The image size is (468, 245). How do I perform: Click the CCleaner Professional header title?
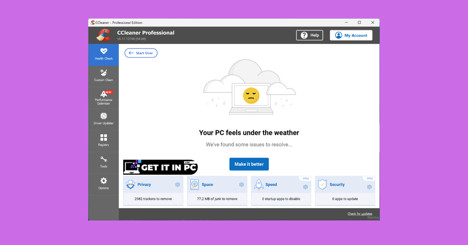point(146,33)
